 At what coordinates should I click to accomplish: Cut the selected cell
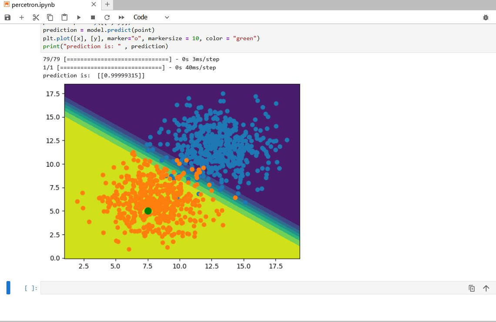(35, 17)
